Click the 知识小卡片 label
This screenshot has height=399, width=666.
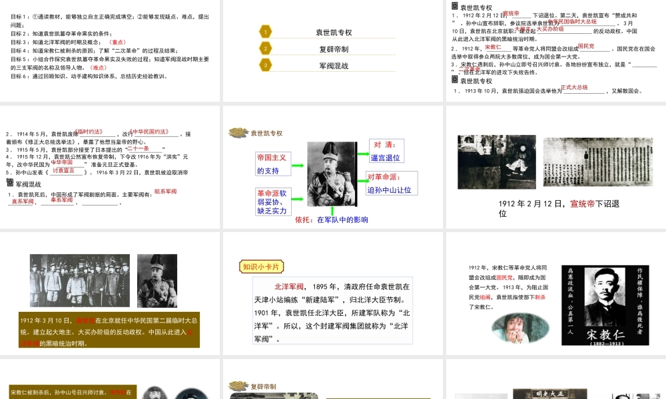261,267
